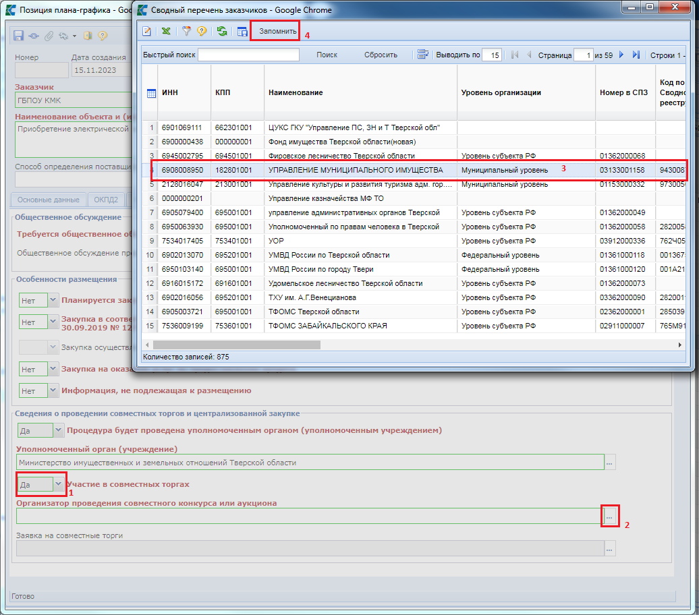Click the help icon in customer list toolbar
Screen dimensions: 699x615
click(201, 32)
